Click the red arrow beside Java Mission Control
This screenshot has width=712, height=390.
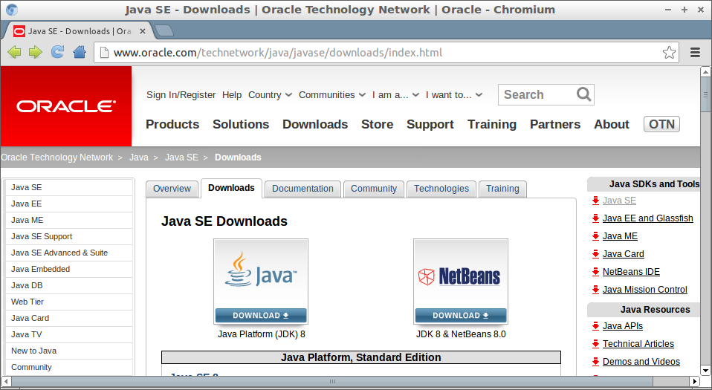[596, 290]
